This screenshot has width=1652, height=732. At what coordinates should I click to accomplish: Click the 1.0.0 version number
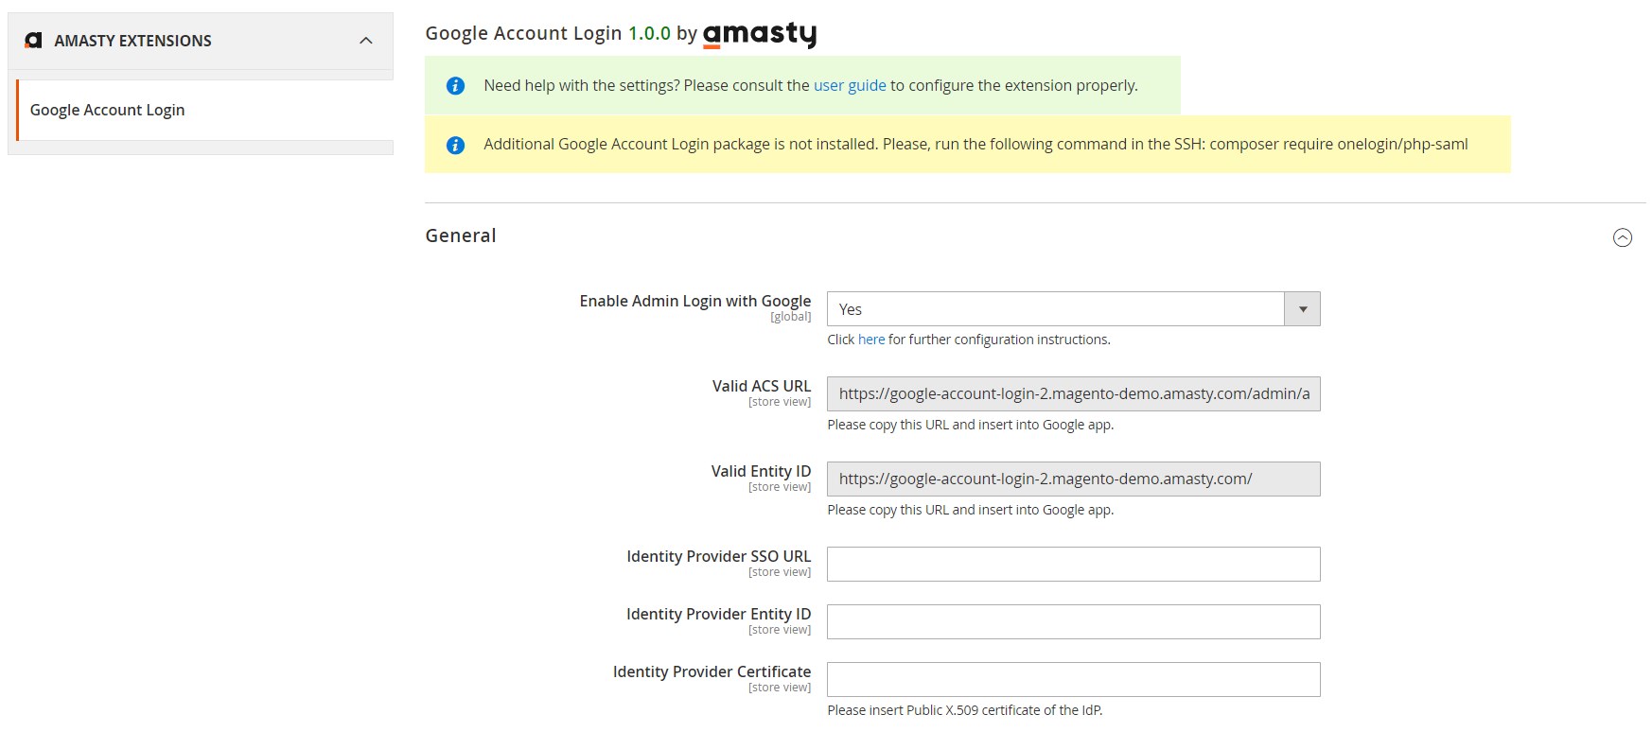point(649,33)
